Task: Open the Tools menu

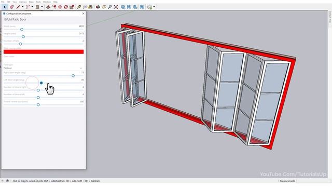Action: click(x=38, y=2)
